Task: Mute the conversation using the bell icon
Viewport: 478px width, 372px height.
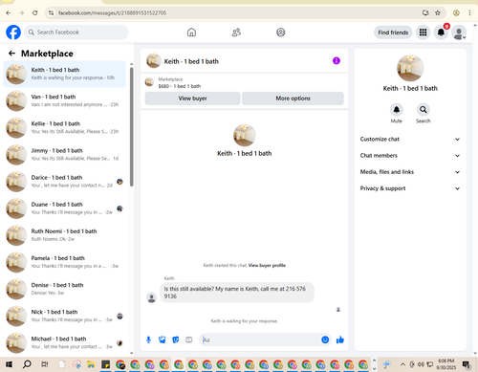Action: click(397, 110)
